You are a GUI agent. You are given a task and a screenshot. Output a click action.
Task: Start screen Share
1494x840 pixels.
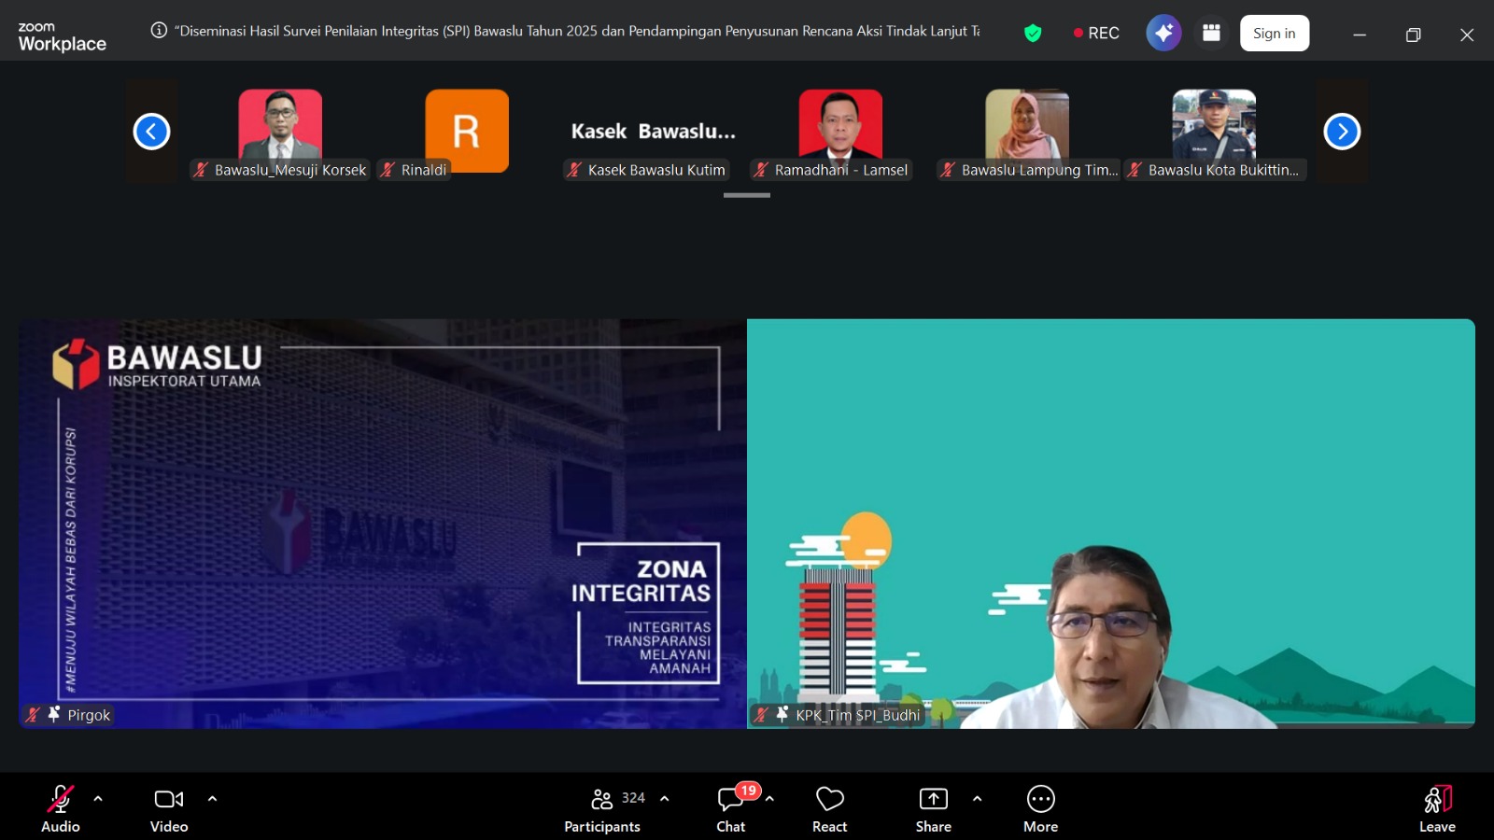934,808
